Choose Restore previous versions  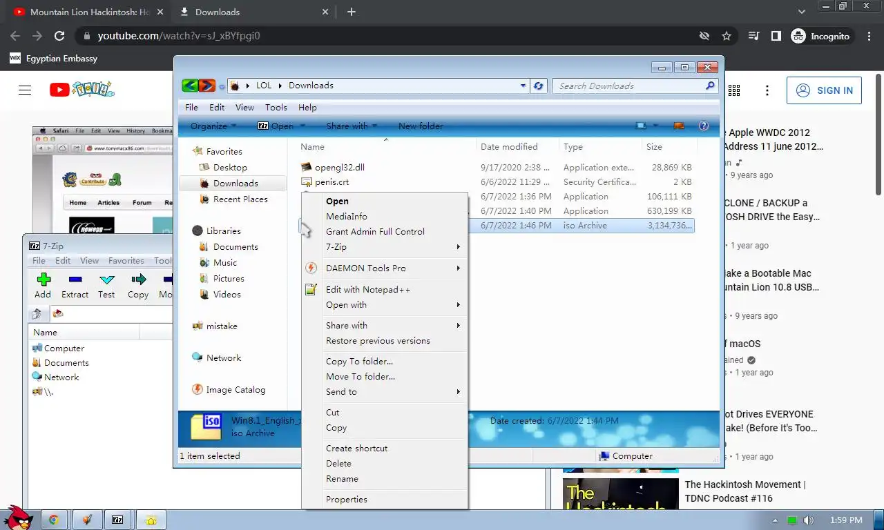point(378,341)
